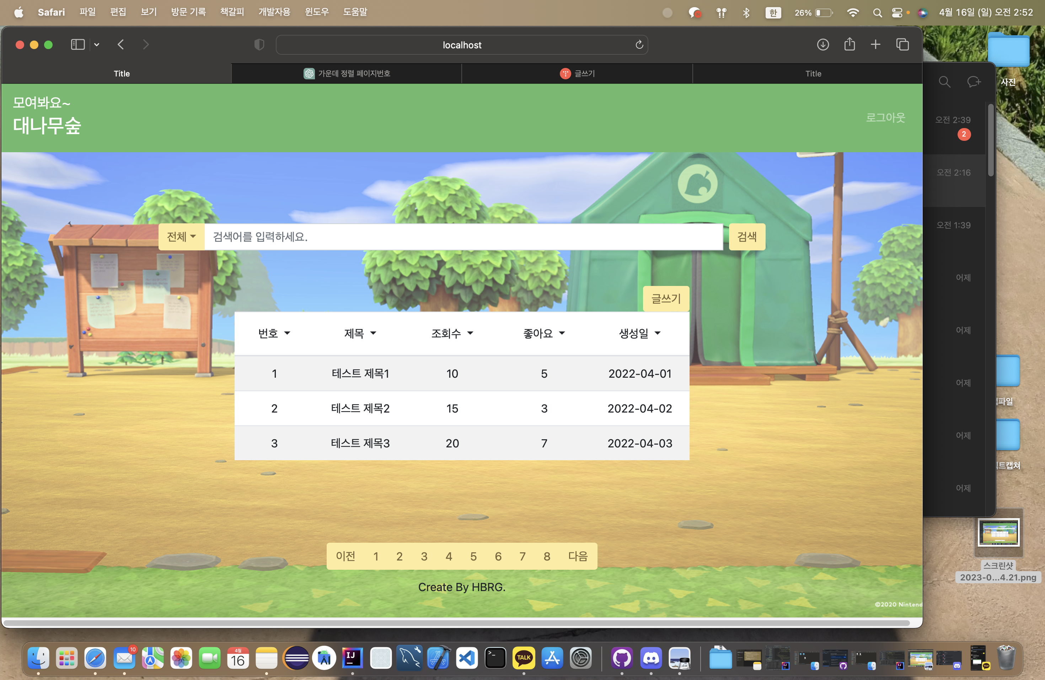Viewport: 1045px width, 680px height.
Task: Open Mail in the Dock
Action: pyautogui.click(x=124, y=658)
